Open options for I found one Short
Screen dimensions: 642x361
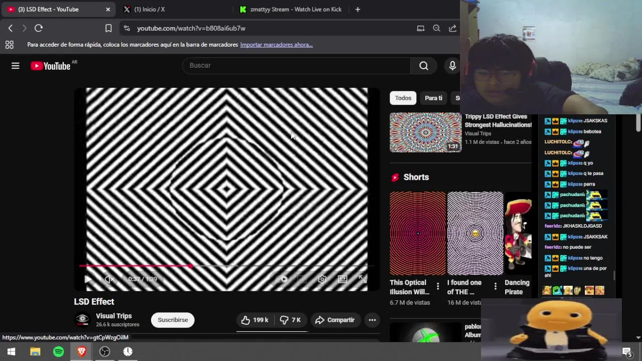coord(496,286)
